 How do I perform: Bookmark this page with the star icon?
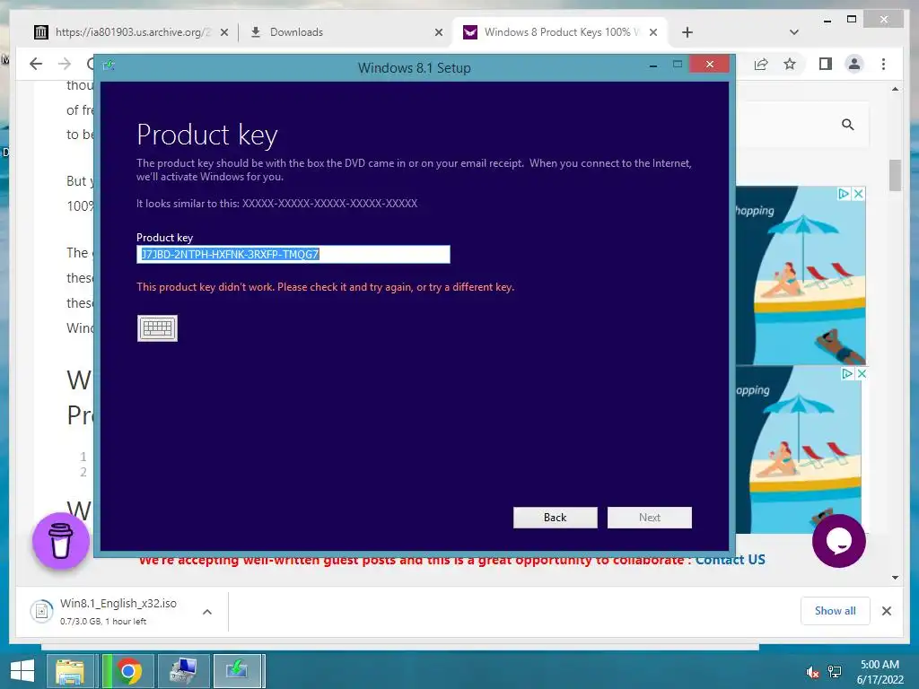point(790,64)
